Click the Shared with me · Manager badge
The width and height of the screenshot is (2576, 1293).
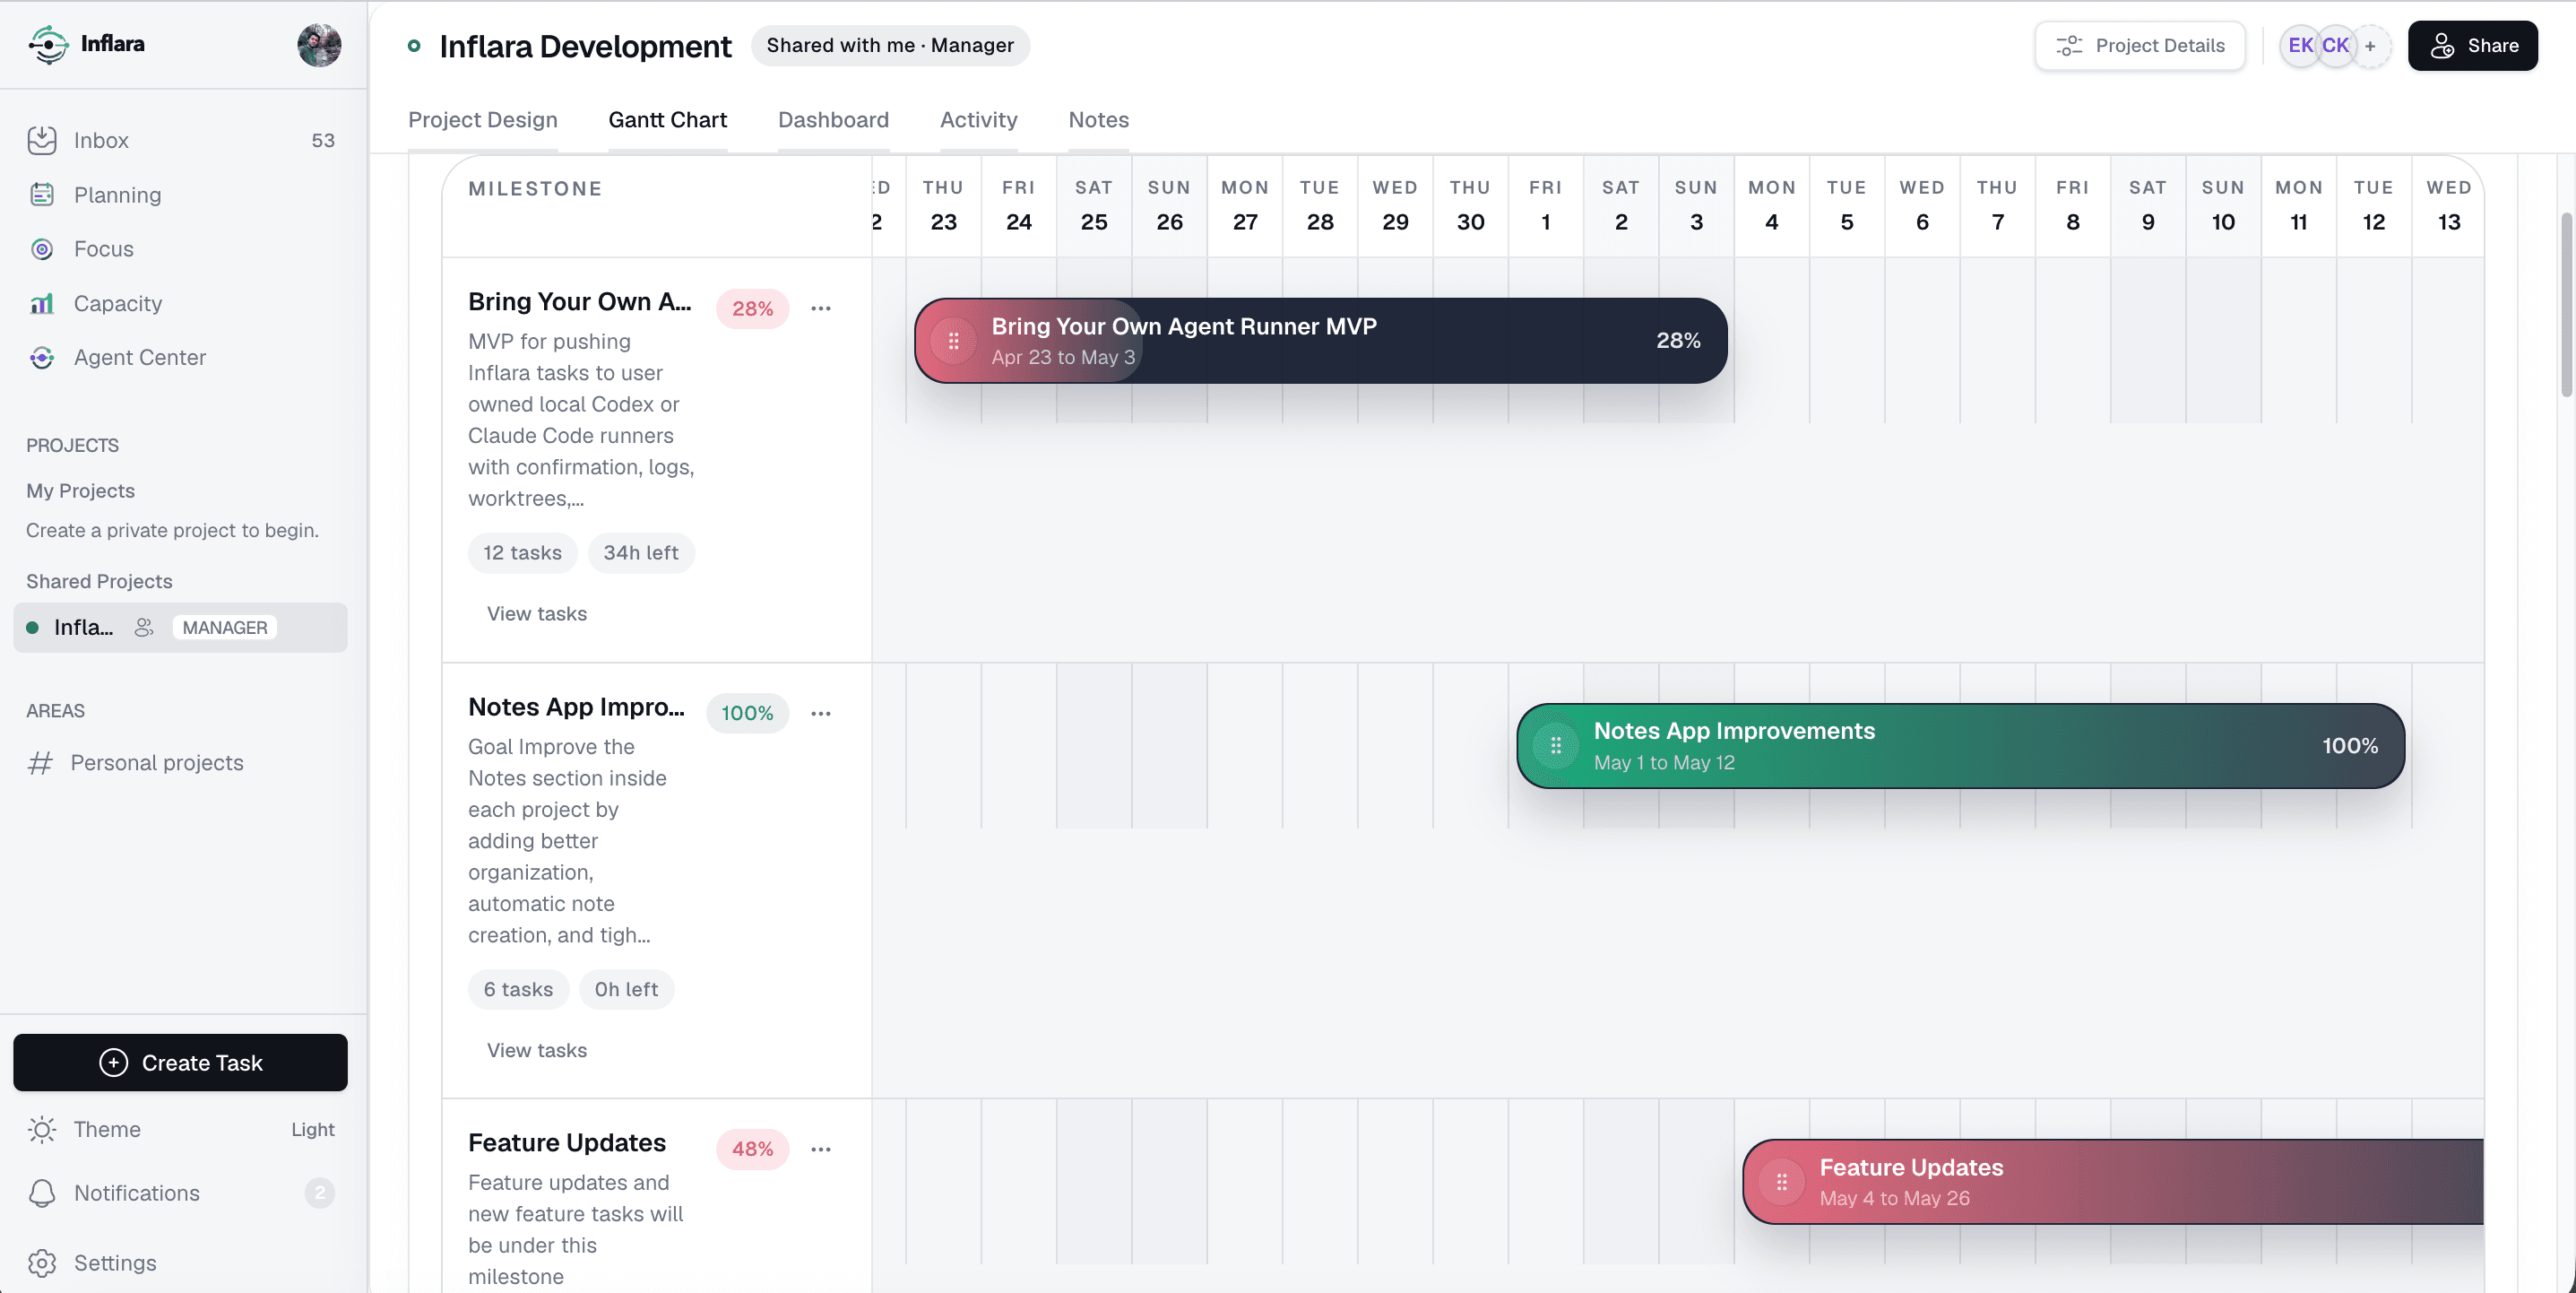coord(889,45)
